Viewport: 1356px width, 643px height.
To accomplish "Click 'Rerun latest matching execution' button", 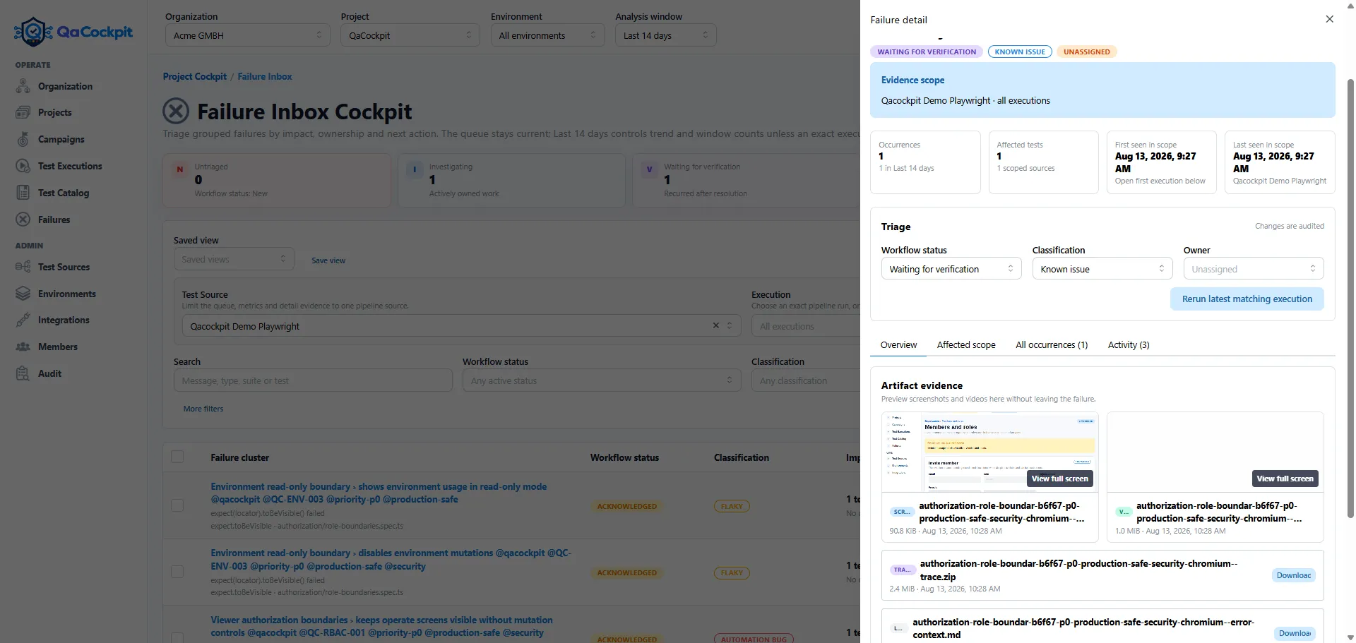I will point(1247,299).
